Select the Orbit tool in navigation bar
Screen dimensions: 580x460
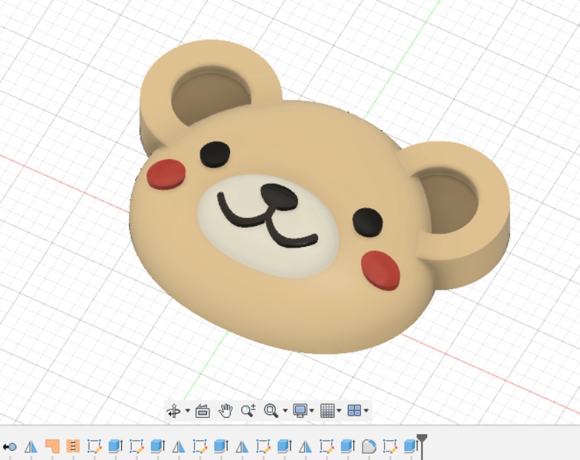pos(173,411)
